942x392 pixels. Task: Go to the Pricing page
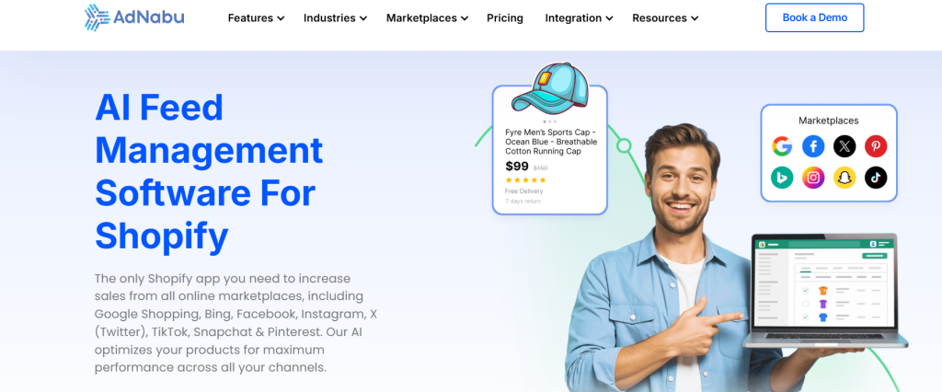pos(505,18)
